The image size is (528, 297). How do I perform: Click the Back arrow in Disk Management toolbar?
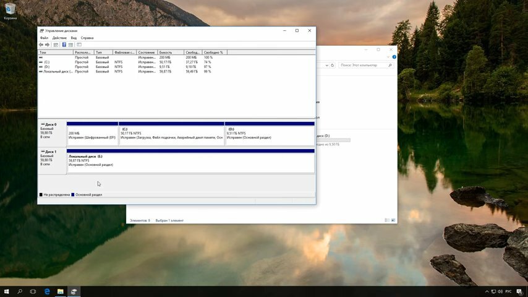pyautogui.click(x=41, y=45)
